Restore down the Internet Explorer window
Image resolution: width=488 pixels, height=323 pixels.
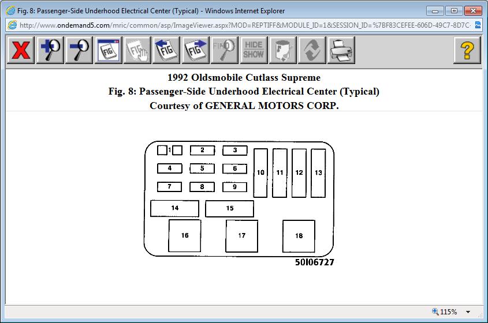454,11
